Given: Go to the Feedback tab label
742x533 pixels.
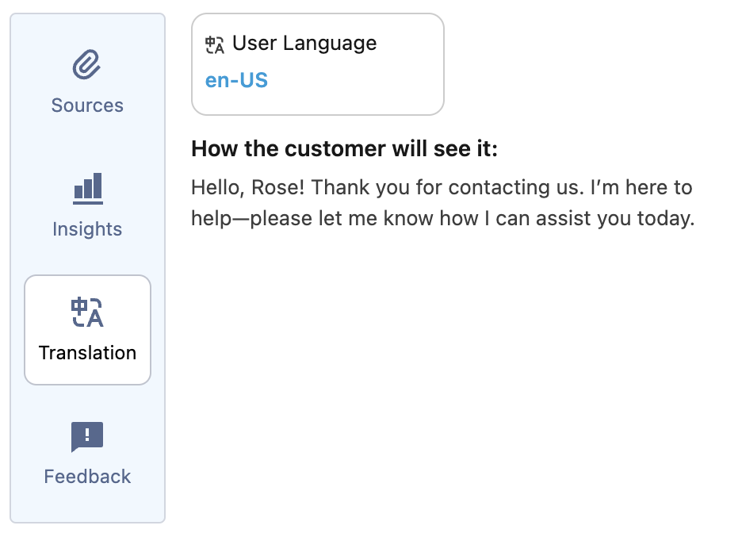Looking at the screenshot, I should [x=87, y=477].
